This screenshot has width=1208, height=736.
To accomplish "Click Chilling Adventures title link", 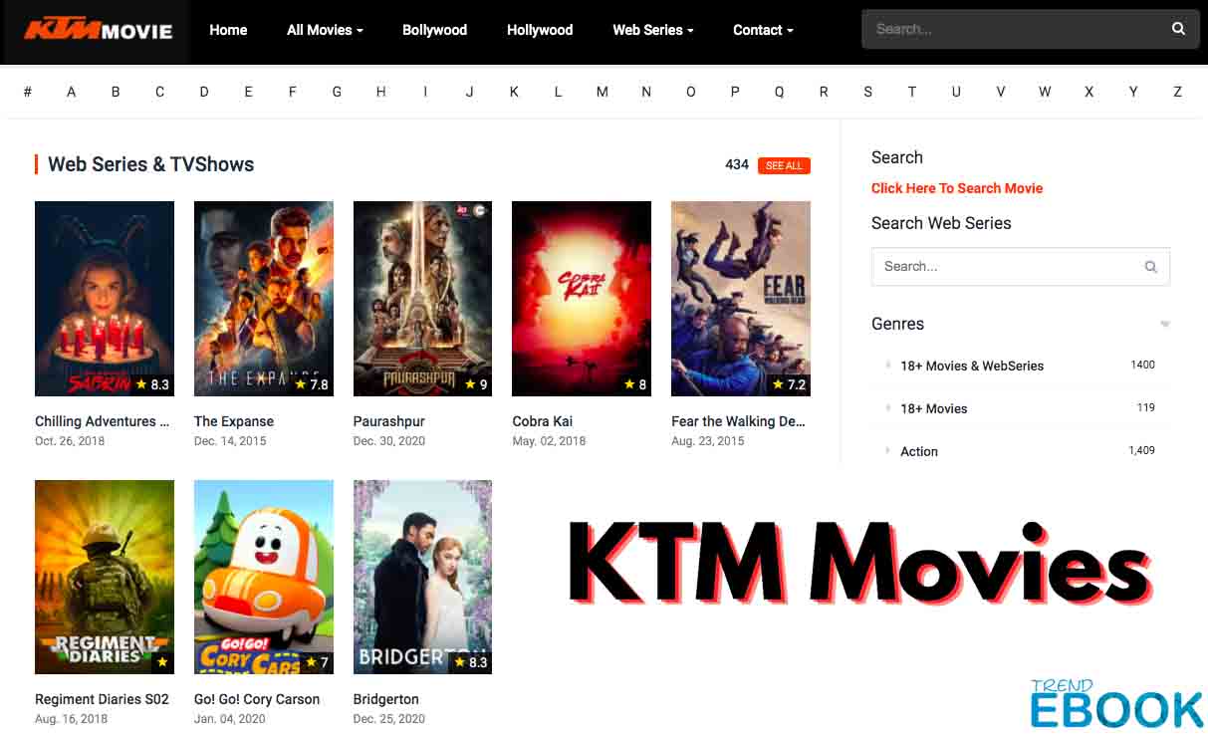I will tap(102, 421).
